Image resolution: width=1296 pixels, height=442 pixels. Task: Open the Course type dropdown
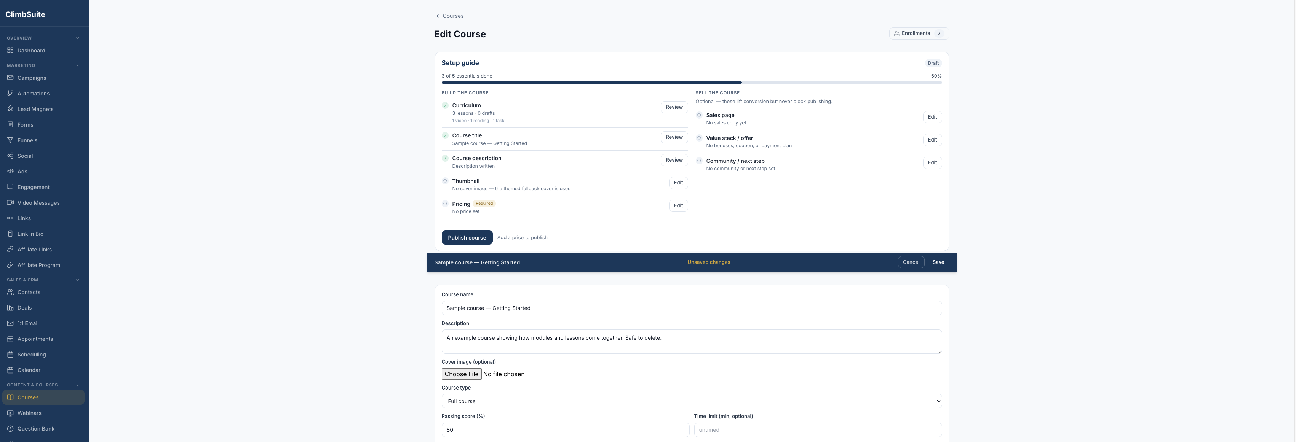[691, 401]
